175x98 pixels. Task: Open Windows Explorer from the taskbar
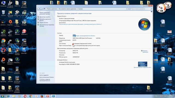coord(14,96)
